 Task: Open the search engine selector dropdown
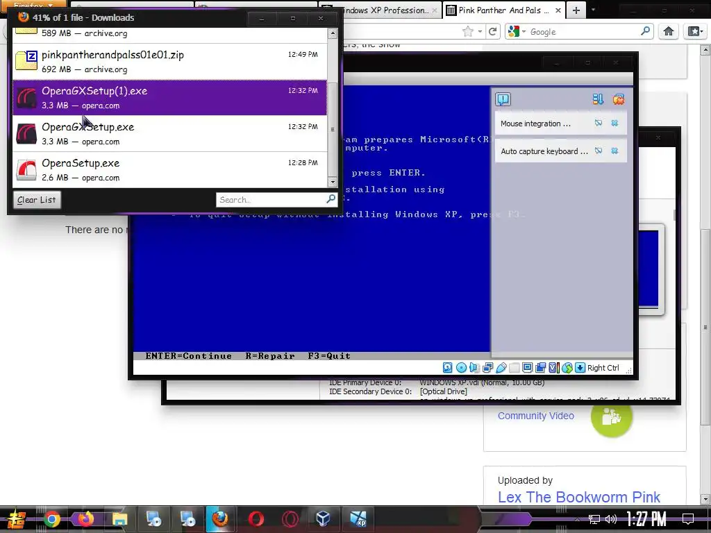517,31
